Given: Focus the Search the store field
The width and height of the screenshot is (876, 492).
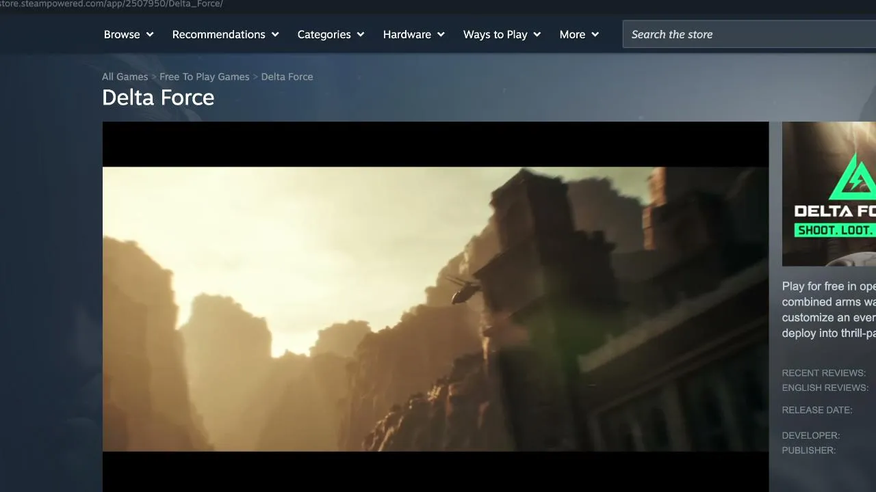Looking at the screenshot, I should pos(749,34).
